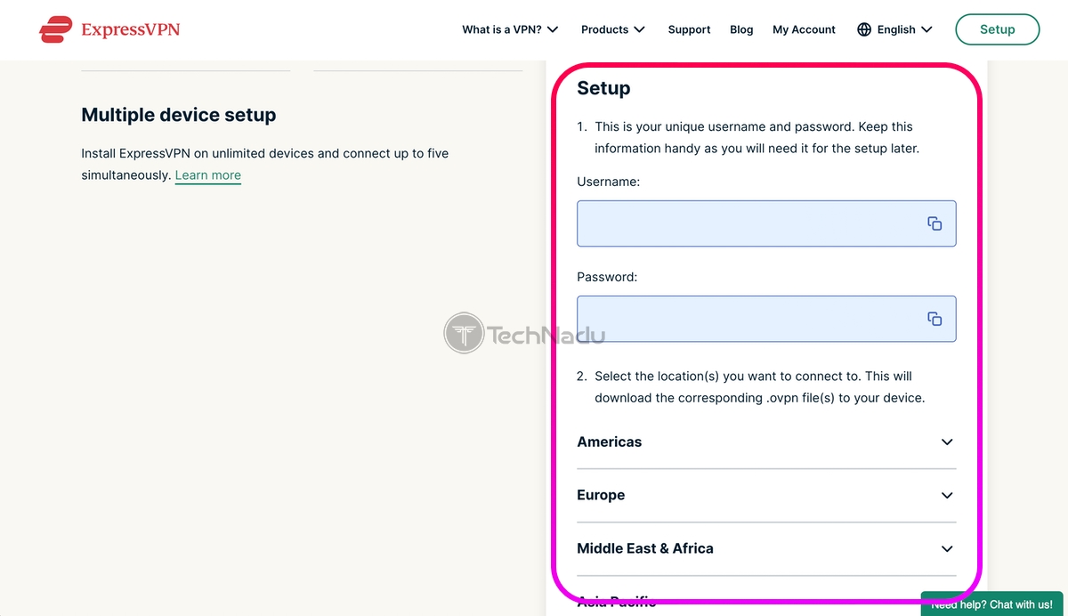Viewport: 1068px width, 616px height.
Task: Follow the Learn more link
Action: (x=208, y=175)
